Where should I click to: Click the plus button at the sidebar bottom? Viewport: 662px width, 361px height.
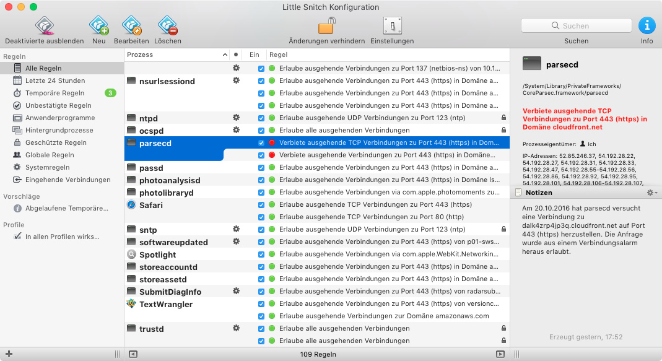pos(9,354)
